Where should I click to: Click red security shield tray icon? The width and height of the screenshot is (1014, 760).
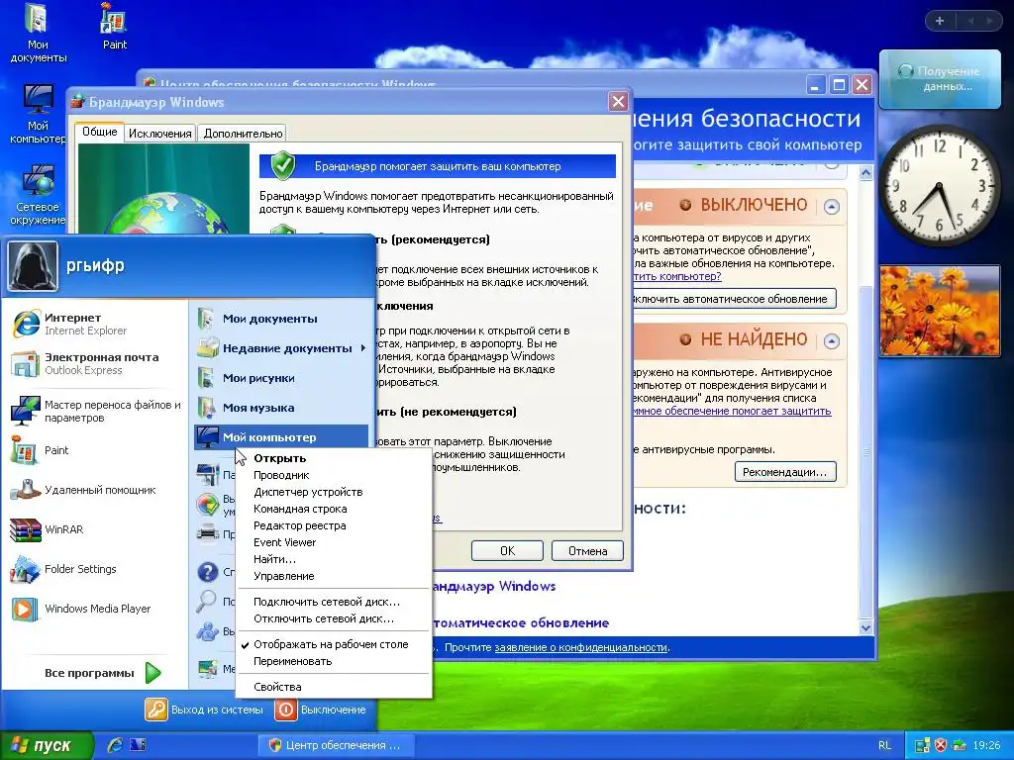941,745
